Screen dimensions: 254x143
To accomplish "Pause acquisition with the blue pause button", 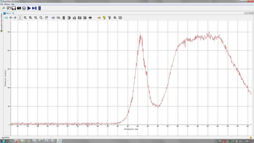I will [40, 8].
